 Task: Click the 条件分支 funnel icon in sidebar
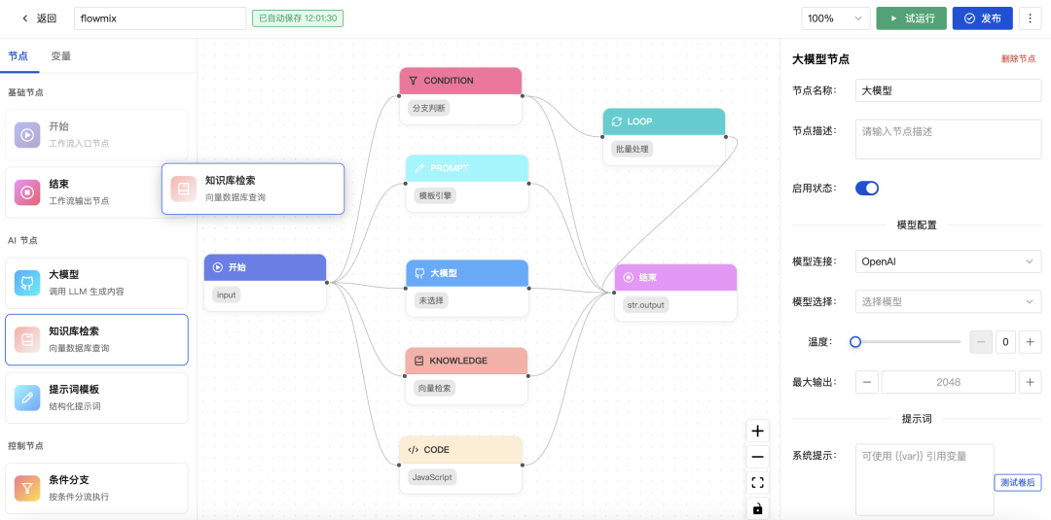click(x=27, y=488)
